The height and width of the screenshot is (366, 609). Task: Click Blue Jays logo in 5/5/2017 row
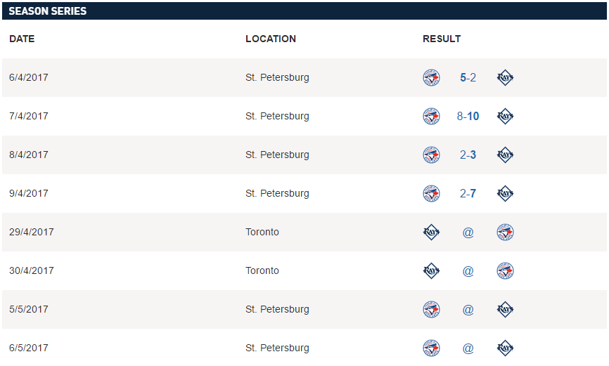(x=431, y=310)
